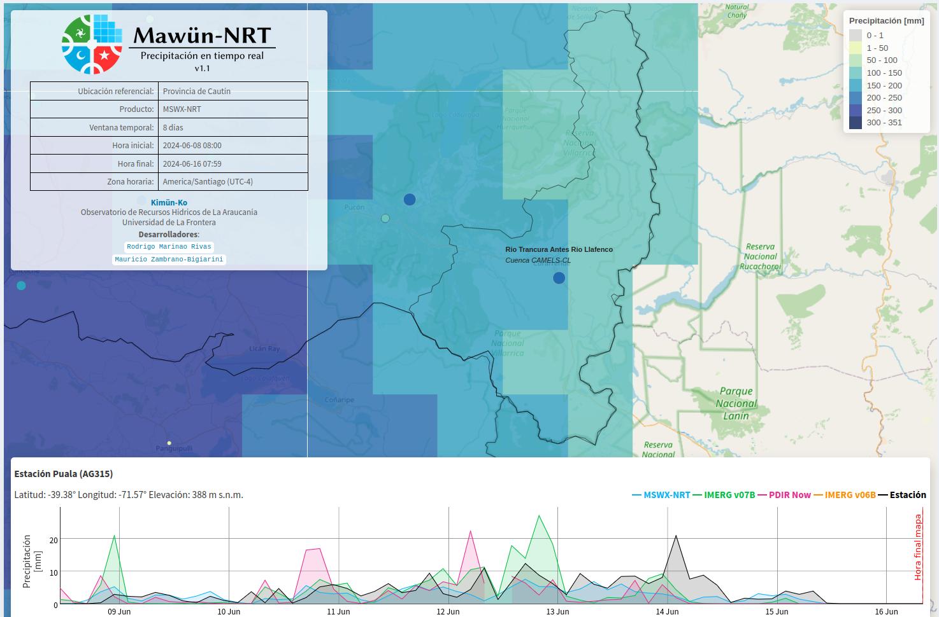Click Hora inicial value 2024-06-08 08:00
939x617 pixels.
point(233,146)
